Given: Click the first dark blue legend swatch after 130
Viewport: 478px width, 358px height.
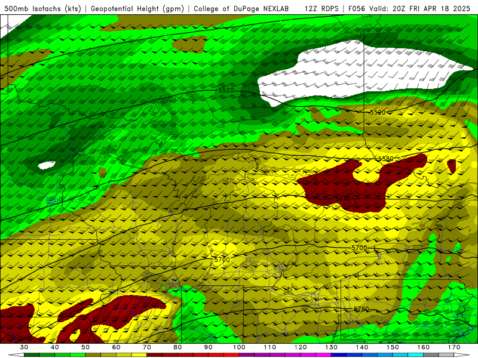Looking at the screenshot, I should (339, 356).
